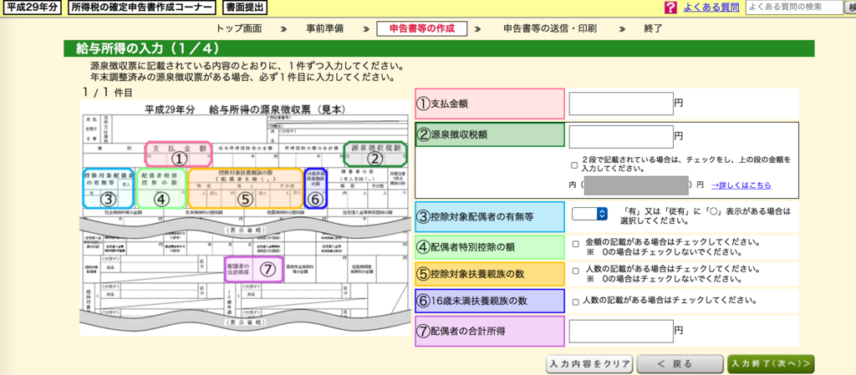The height and width of the screenshot is (375, 856).
Task: Click the purple ⑦配偶者の合計所得 label
Action: 490,331
